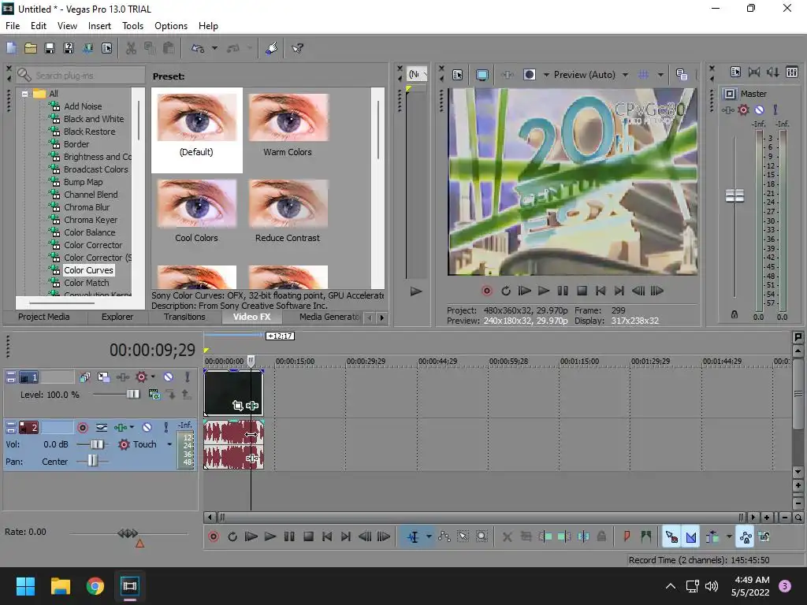Open the Overlays grid dropdown arrow
The image size is (807, 605).
point(660,75)
